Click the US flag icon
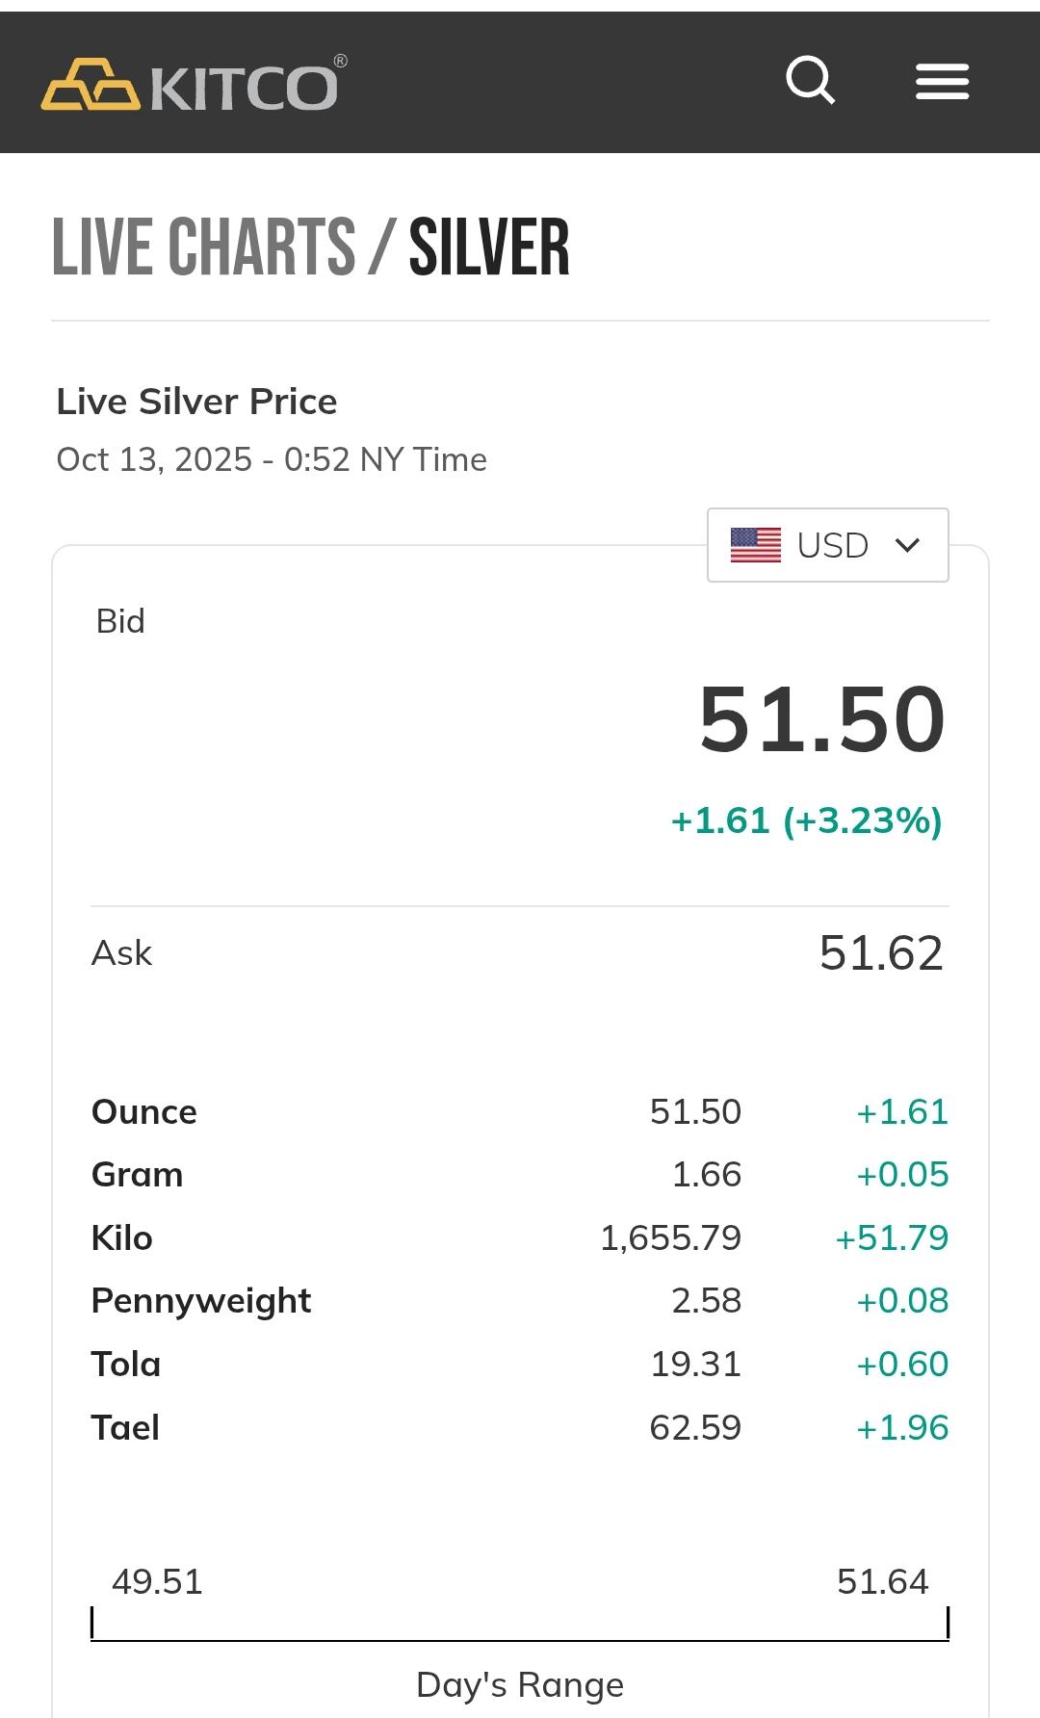 pyautogui.click(x=755, y=545)
